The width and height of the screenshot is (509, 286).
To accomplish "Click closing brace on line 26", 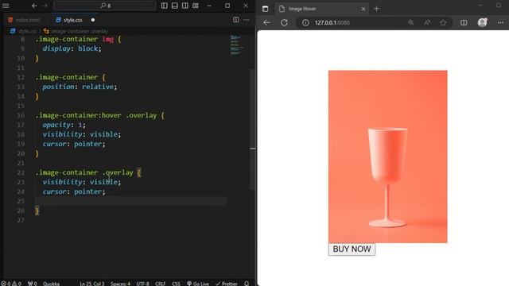I will [37, 211].
